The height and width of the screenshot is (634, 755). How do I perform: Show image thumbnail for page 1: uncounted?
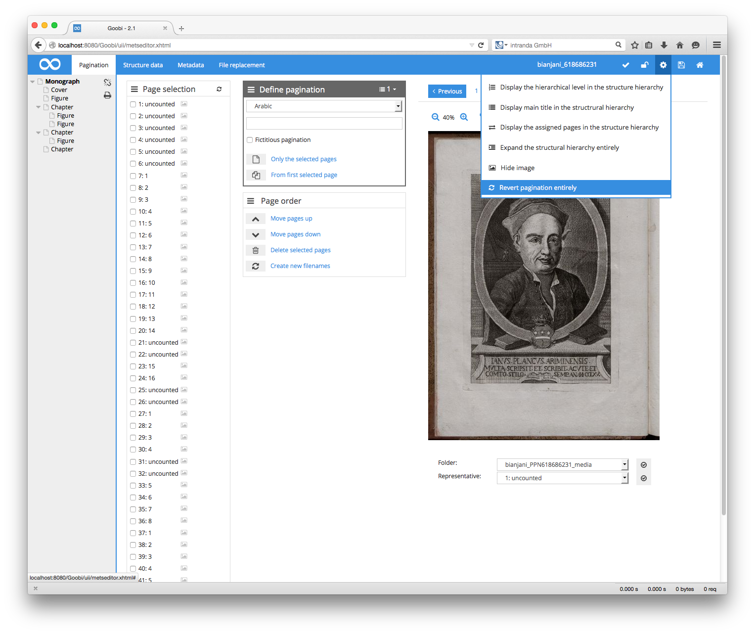coord(184,104)
